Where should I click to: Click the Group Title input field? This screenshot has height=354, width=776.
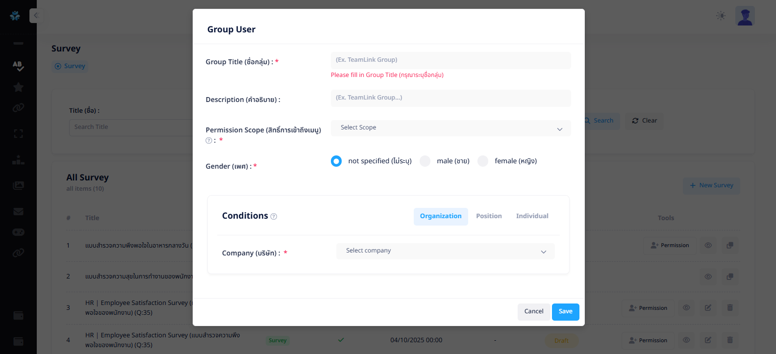pos(451,60)
